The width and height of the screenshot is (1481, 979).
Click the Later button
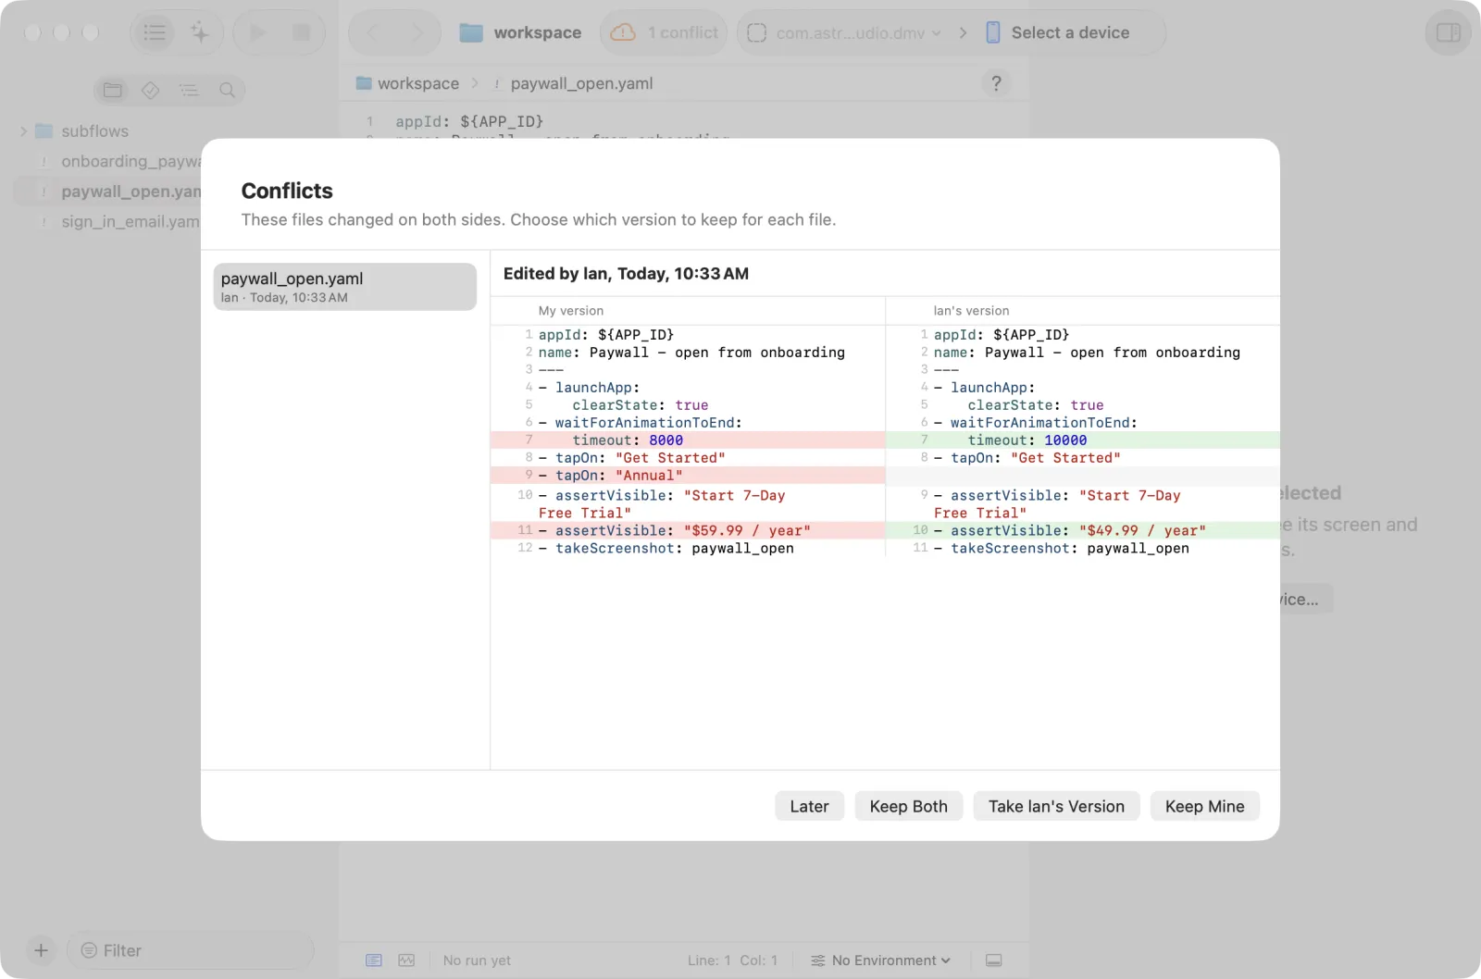809,806
